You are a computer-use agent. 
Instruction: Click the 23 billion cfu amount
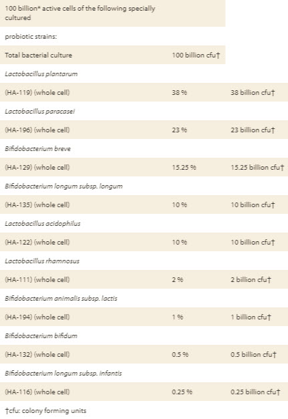pyautogui.click(x=253, y=130)
